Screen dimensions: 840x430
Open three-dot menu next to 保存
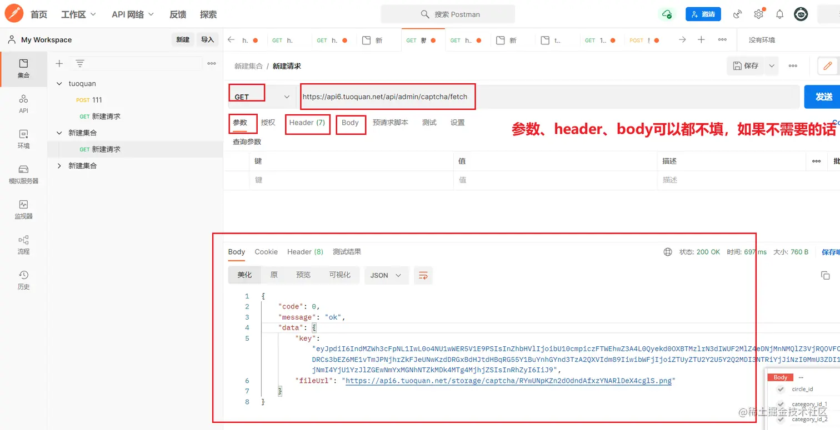click(x=793, y=66)
